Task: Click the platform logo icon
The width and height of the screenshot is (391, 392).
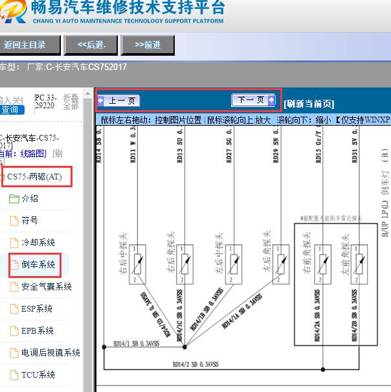Action: point(13,11)
